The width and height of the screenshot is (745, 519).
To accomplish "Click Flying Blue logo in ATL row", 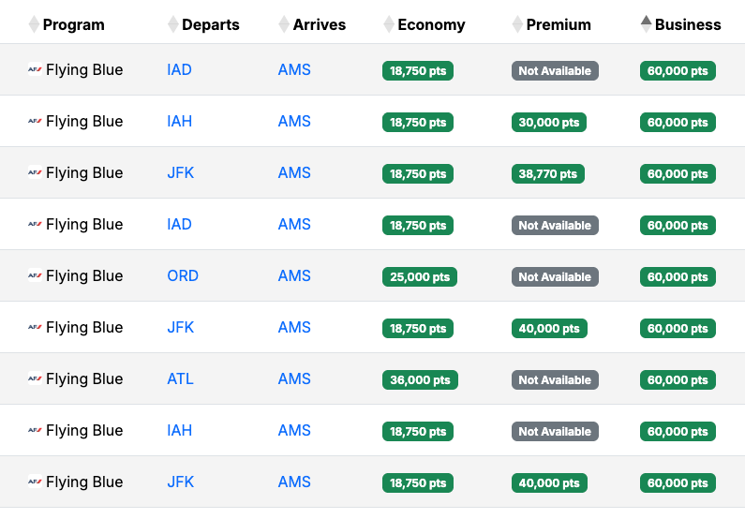I will pos(35,379).
